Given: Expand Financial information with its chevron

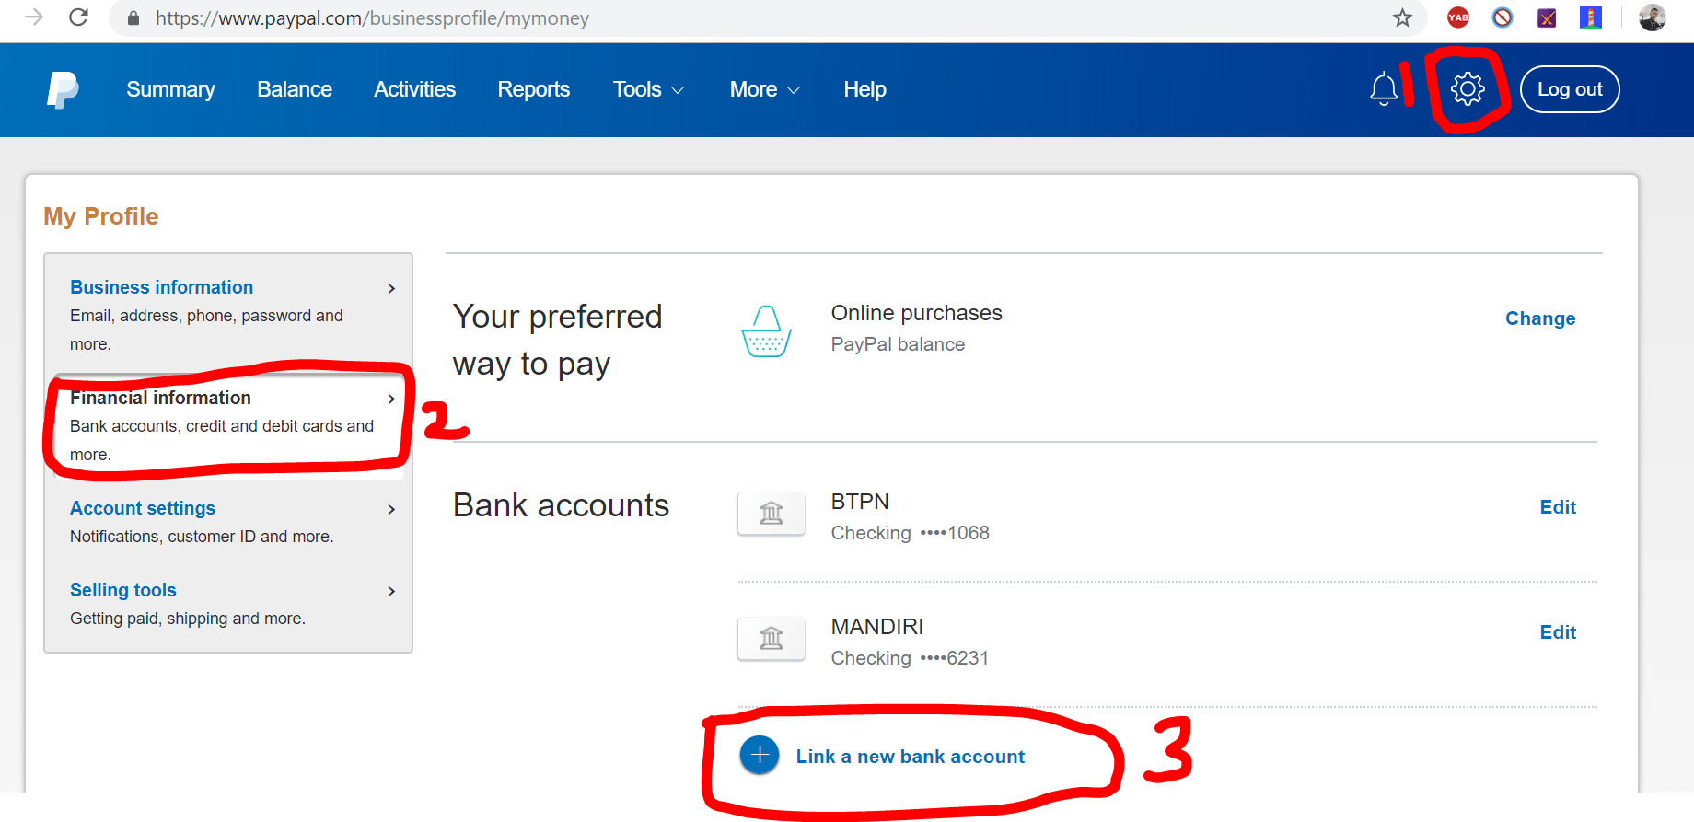Looking at the screenshot, I should (x=391, y=399).
